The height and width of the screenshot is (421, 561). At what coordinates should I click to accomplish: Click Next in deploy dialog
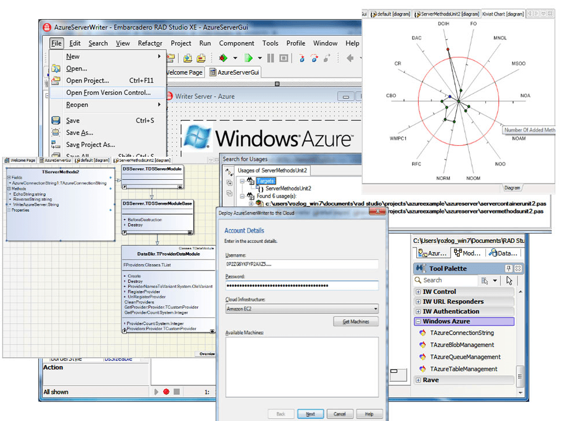click(x=311, y=414)
